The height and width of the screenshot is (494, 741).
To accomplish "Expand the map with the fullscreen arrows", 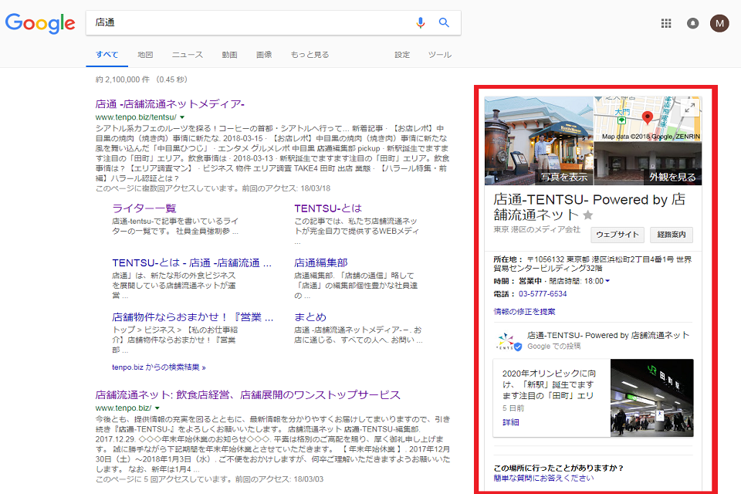I will (690, 108).
